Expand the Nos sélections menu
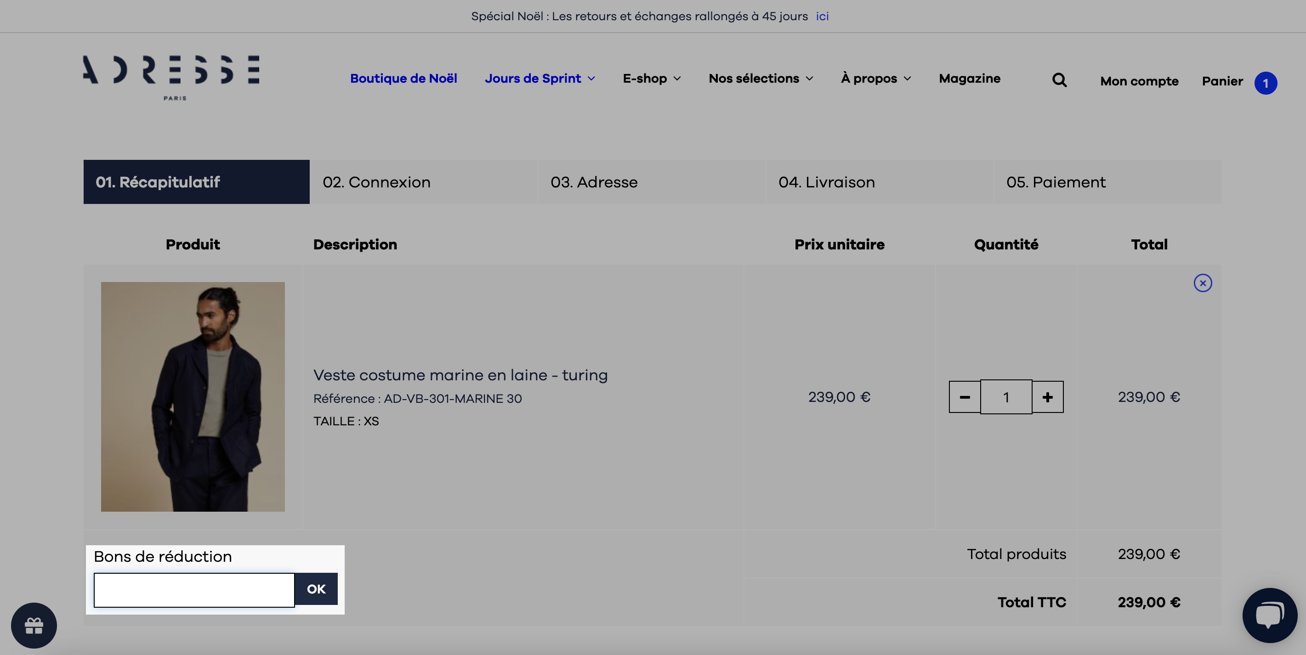 761,79
